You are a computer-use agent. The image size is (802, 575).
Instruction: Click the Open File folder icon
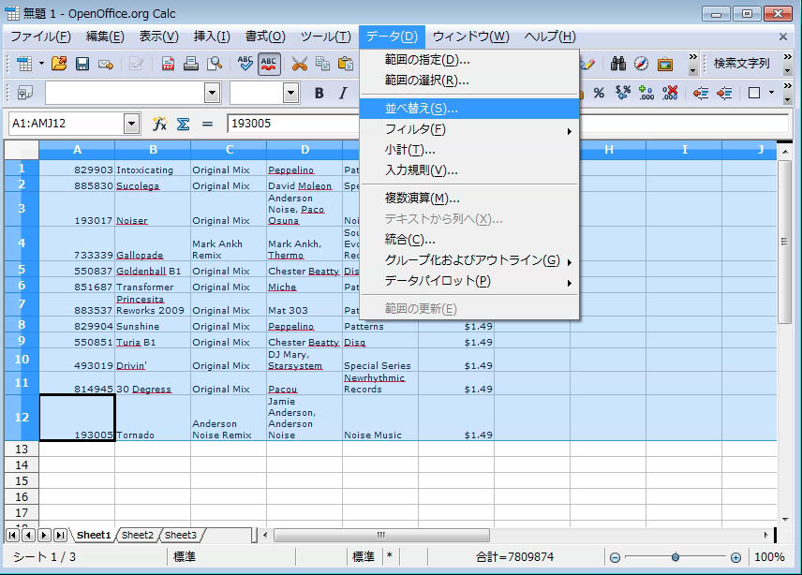tap(59, 64)
